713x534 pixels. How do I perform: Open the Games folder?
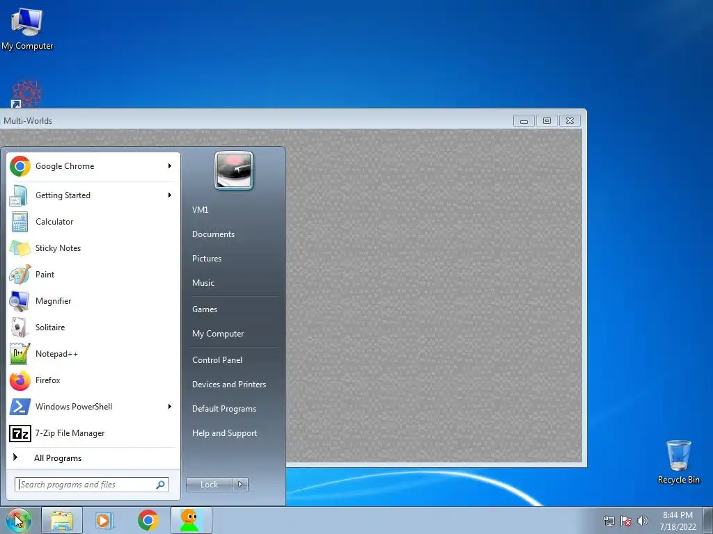pyautogui.click(x=205, y=309)
